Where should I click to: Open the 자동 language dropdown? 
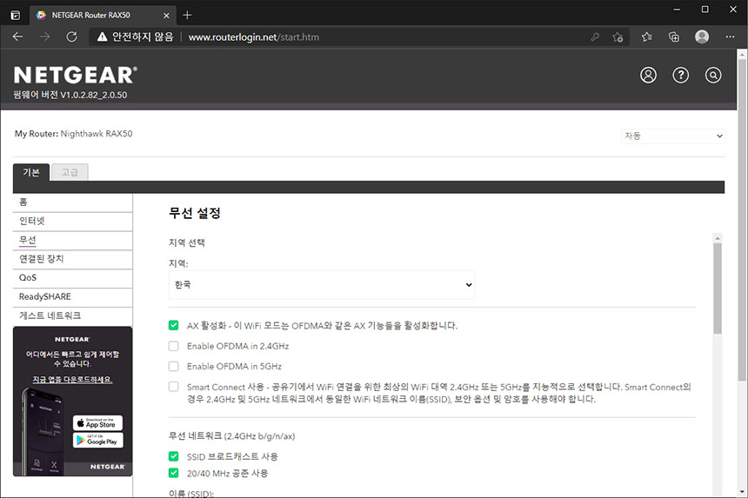click(x=673, y=136)
